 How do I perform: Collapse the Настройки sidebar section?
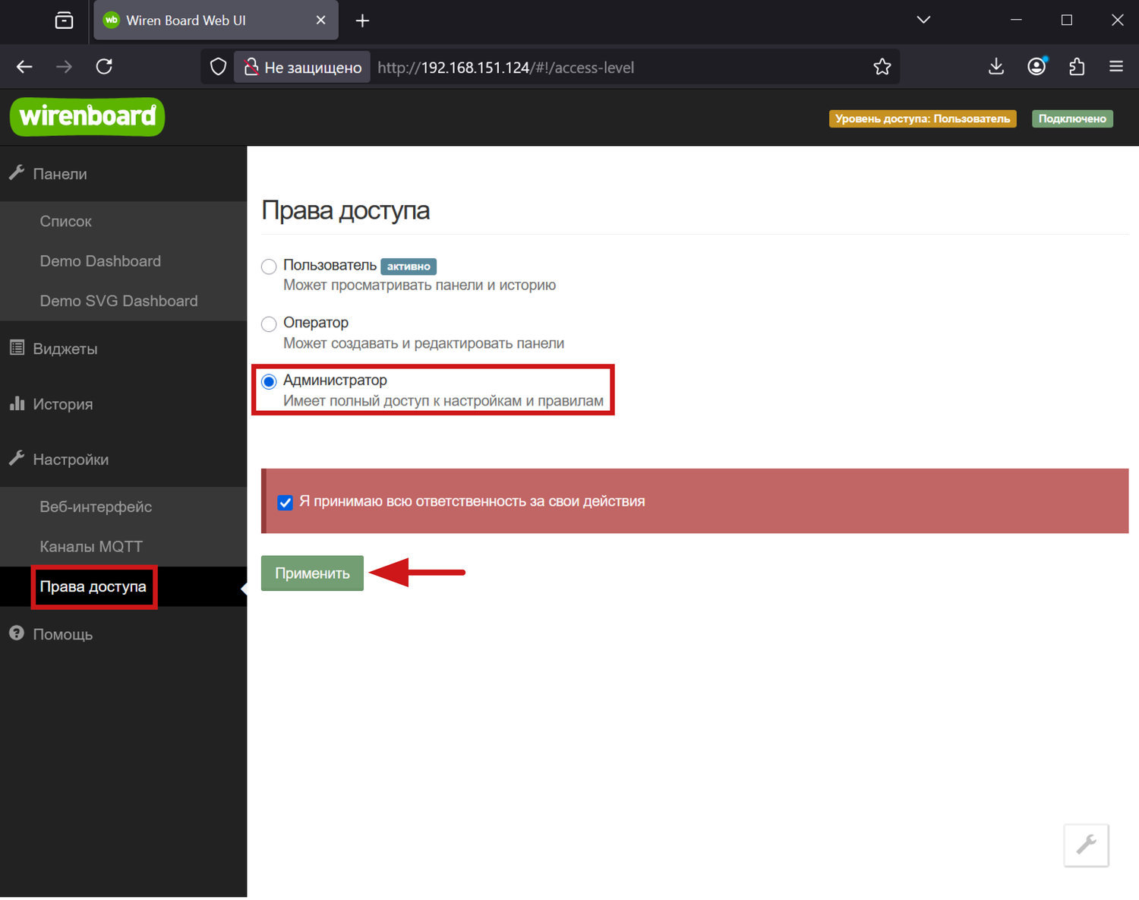tap(71, 459)
